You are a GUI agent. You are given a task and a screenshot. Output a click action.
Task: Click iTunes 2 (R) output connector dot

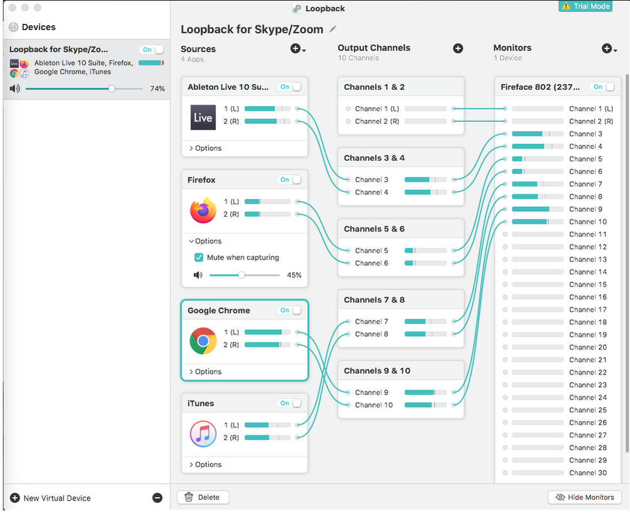(298, 437)
